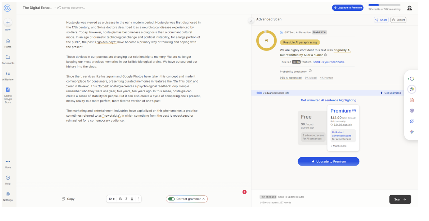
Task: Open AI Review in the sidebar
Action: click(8, 76)
